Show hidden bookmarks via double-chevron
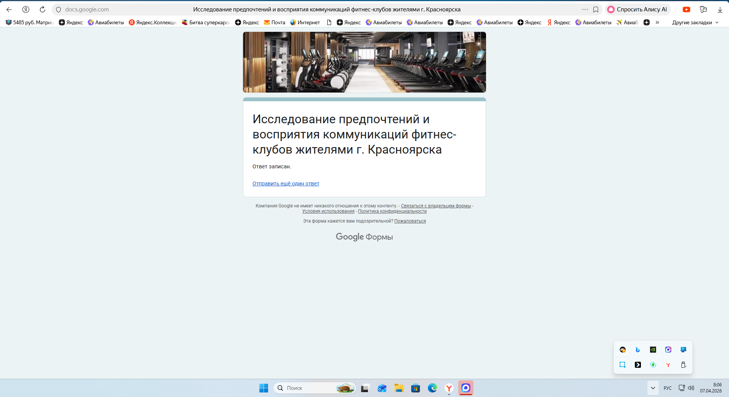 pos(657,22)
